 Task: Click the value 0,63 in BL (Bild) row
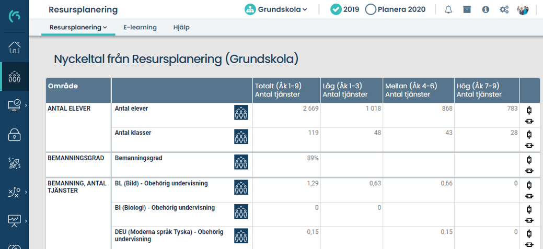coord(375,183)
